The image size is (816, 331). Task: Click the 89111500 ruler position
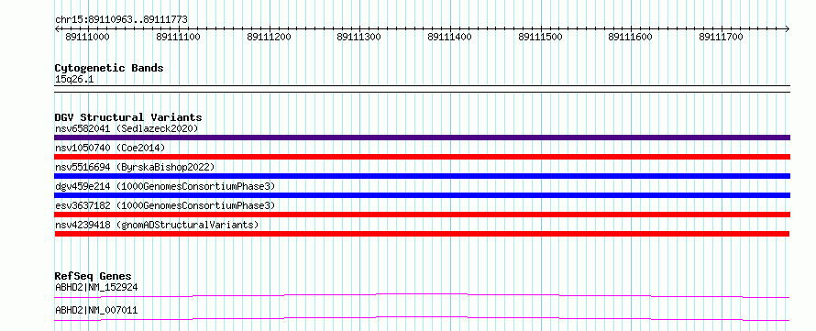541,37
